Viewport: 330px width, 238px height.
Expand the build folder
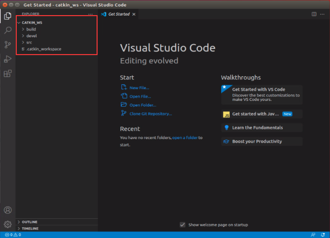tap(31, 29)
